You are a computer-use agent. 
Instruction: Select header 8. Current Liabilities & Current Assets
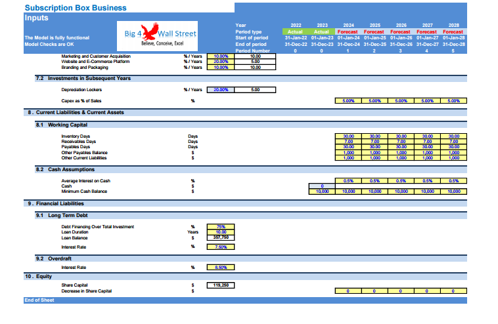(x=245, y=113)
